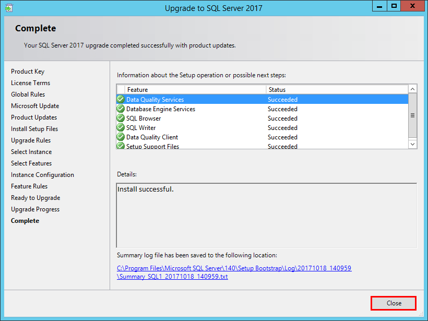This screenshot has height=321, width=428.
Task: Sort by the Status column header
Action: [x=337, y=90]
